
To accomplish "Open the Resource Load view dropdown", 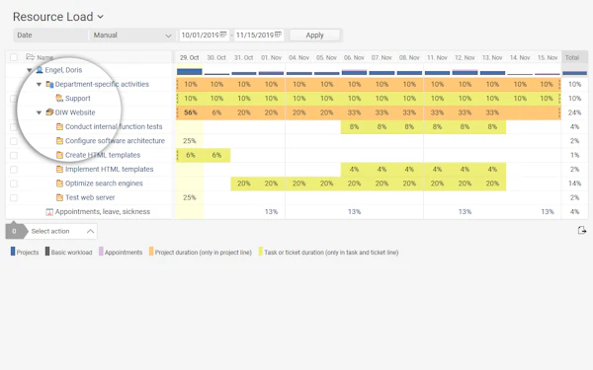I will pyautogui.click(x=100, y=17).
